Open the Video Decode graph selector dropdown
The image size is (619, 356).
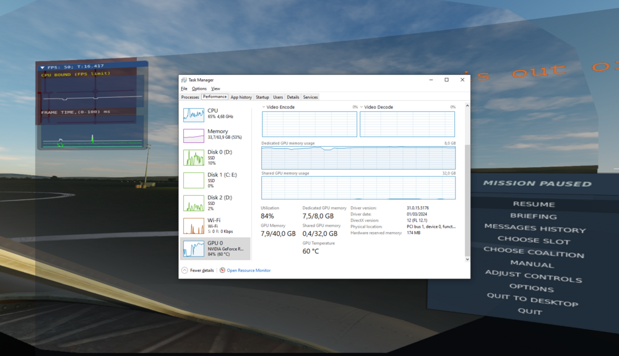click(361, 107)
